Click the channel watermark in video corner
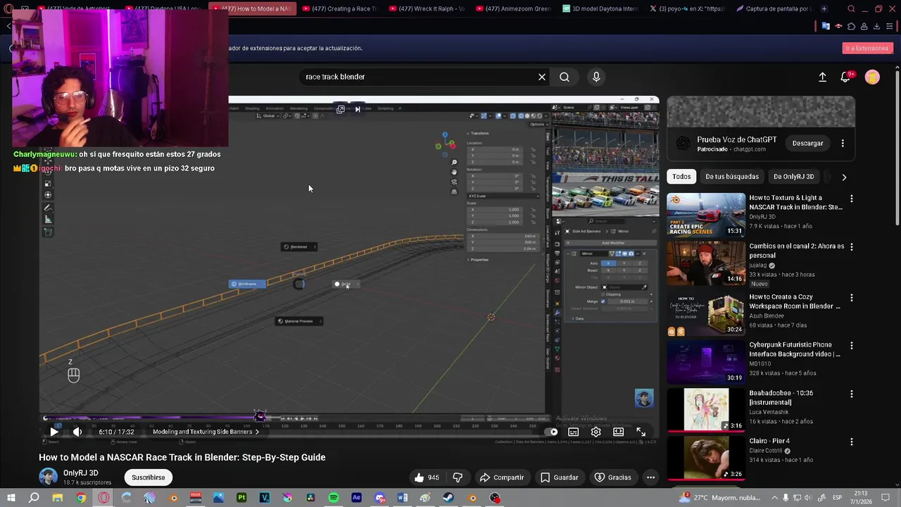Image resolution: width=901 pixels, height=507 pixels. point(644,399)
